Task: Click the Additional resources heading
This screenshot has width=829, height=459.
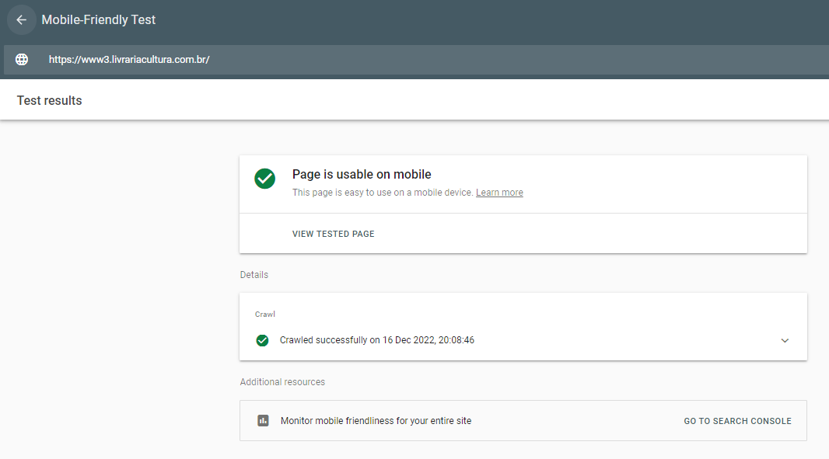Action: click(x=282, y=381)
